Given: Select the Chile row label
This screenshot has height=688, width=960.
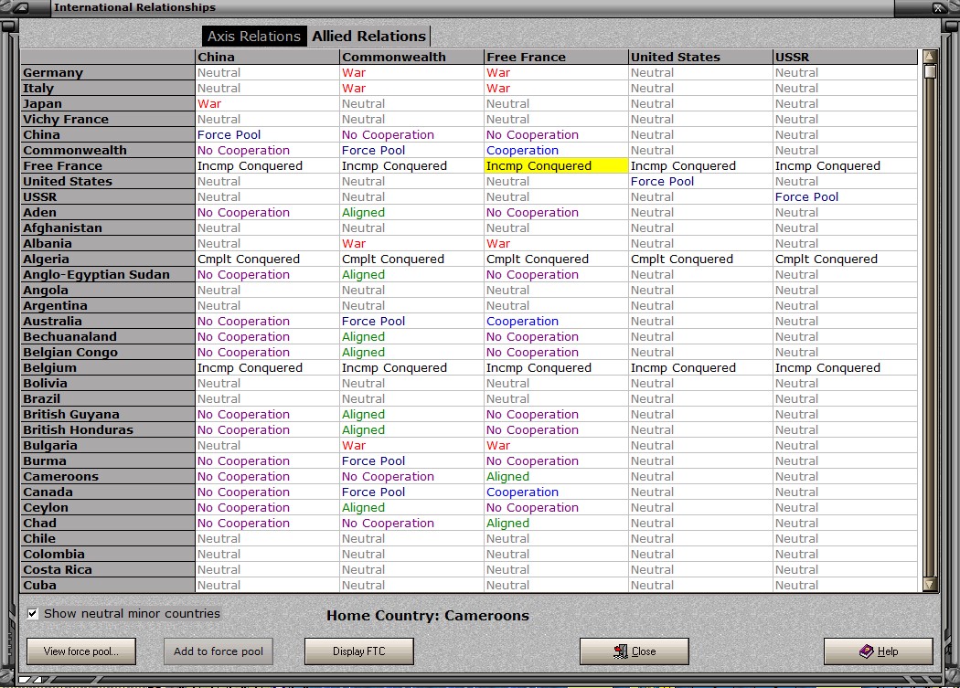Looking at the screenshot, I should coord(108,539).
